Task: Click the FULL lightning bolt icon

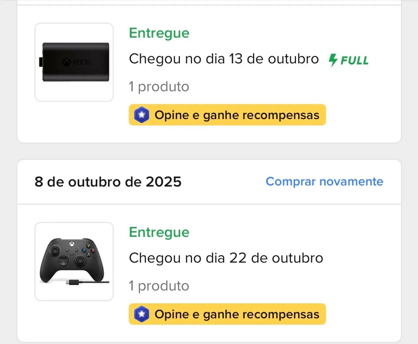Action: click(333, 59)
